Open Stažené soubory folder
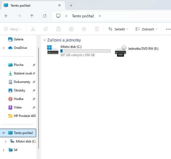 (x=23, y=73)
